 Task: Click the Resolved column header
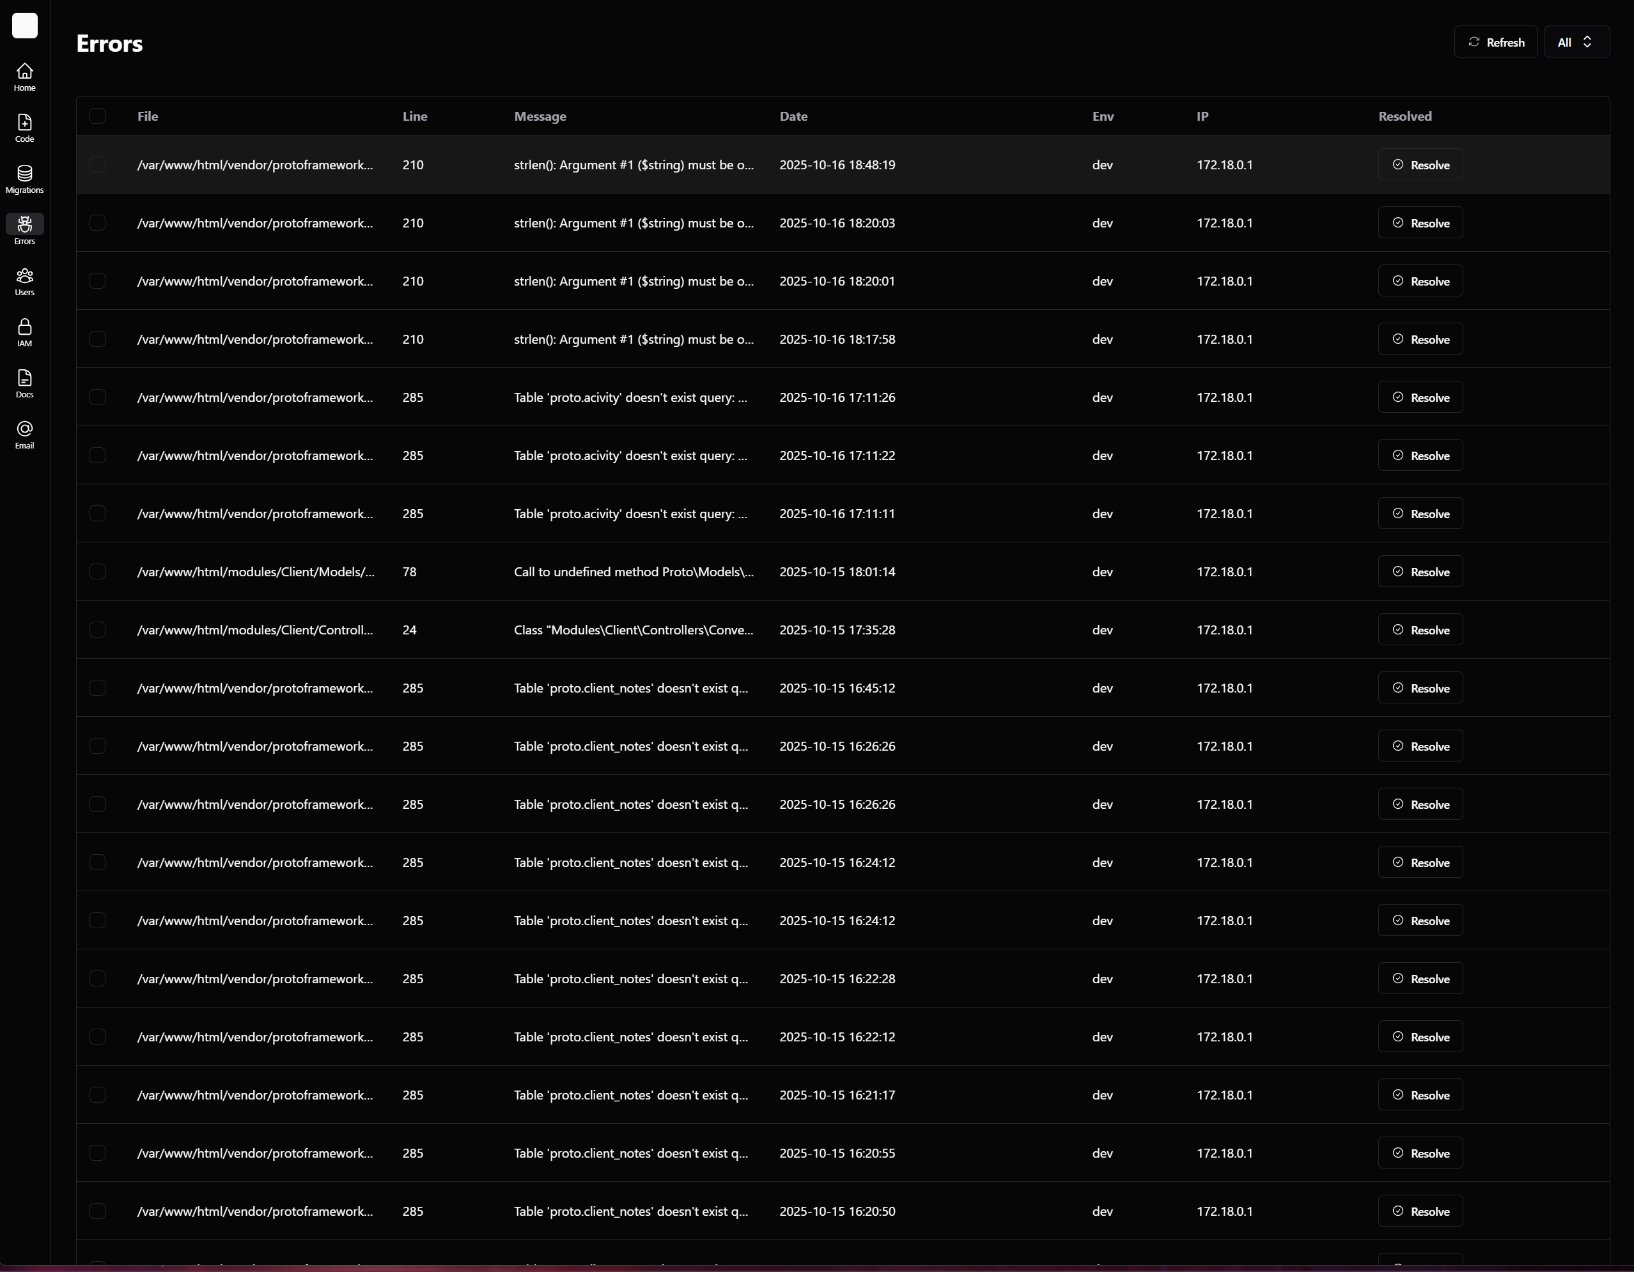point(1404,116)
